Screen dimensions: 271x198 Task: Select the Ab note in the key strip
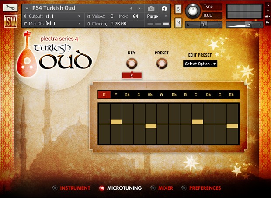click(150, 95)
